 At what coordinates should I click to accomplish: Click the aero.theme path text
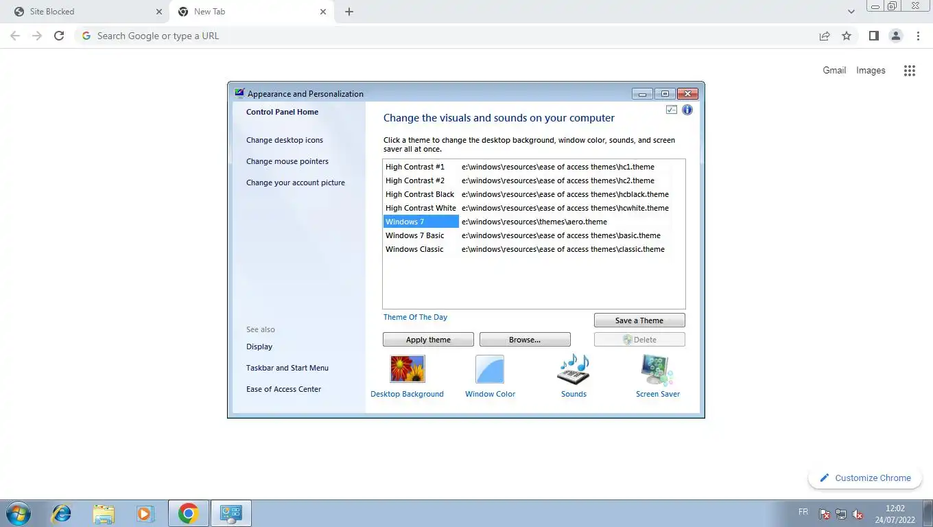[x=534, y=222]
